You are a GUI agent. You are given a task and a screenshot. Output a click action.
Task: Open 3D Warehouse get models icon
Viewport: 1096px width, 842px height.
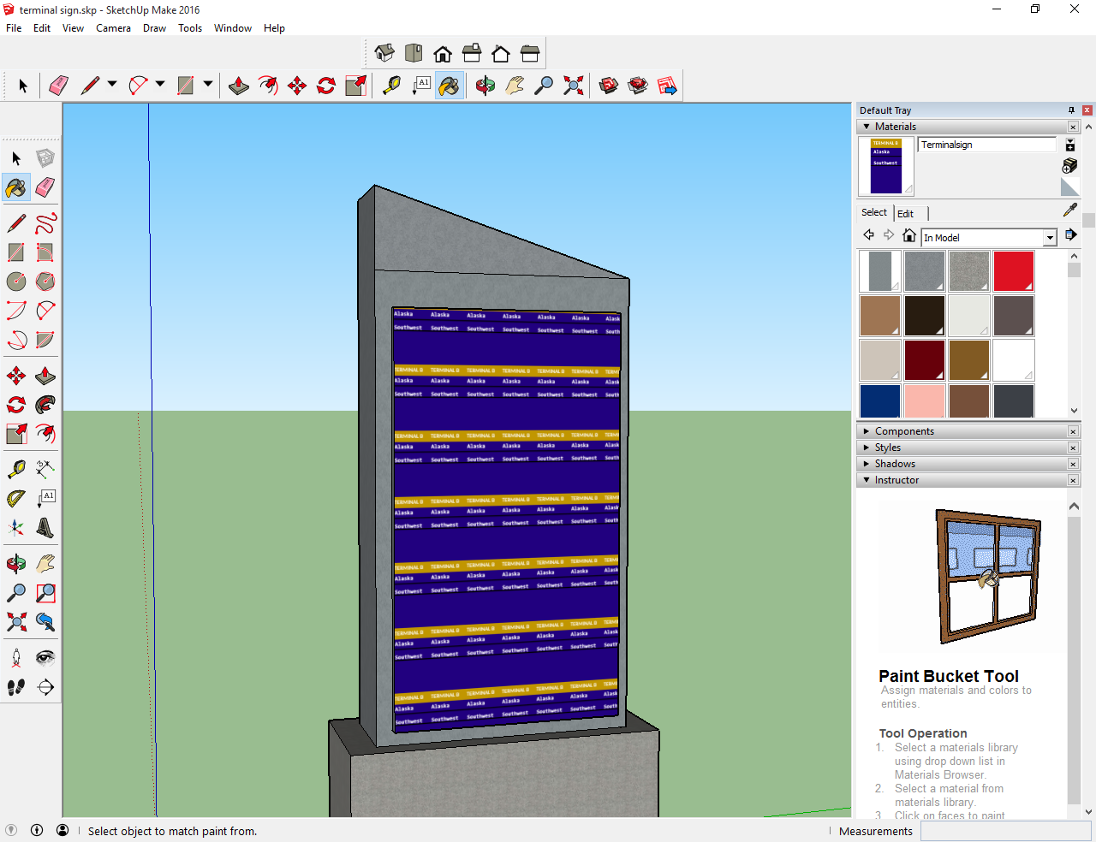(609, 86)
